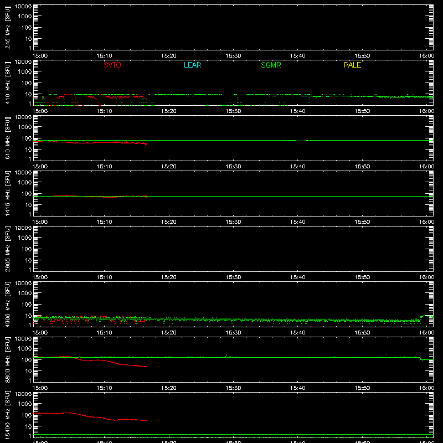
Task: Click 15:30 tick label under 245 MHz panel
Action: (x=233, y=56)
